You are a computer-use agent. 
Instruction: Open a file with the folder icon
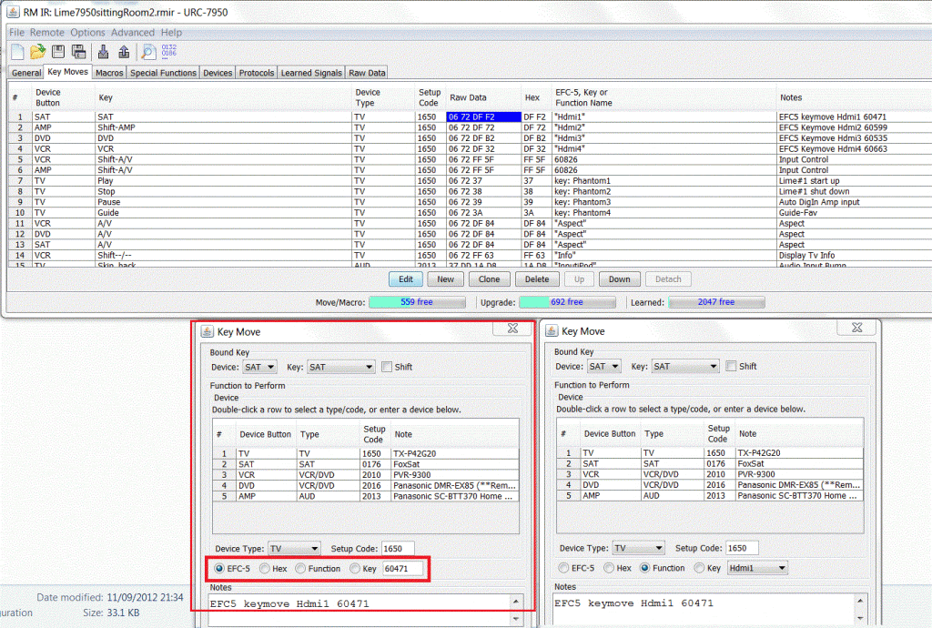coord(37,52)
